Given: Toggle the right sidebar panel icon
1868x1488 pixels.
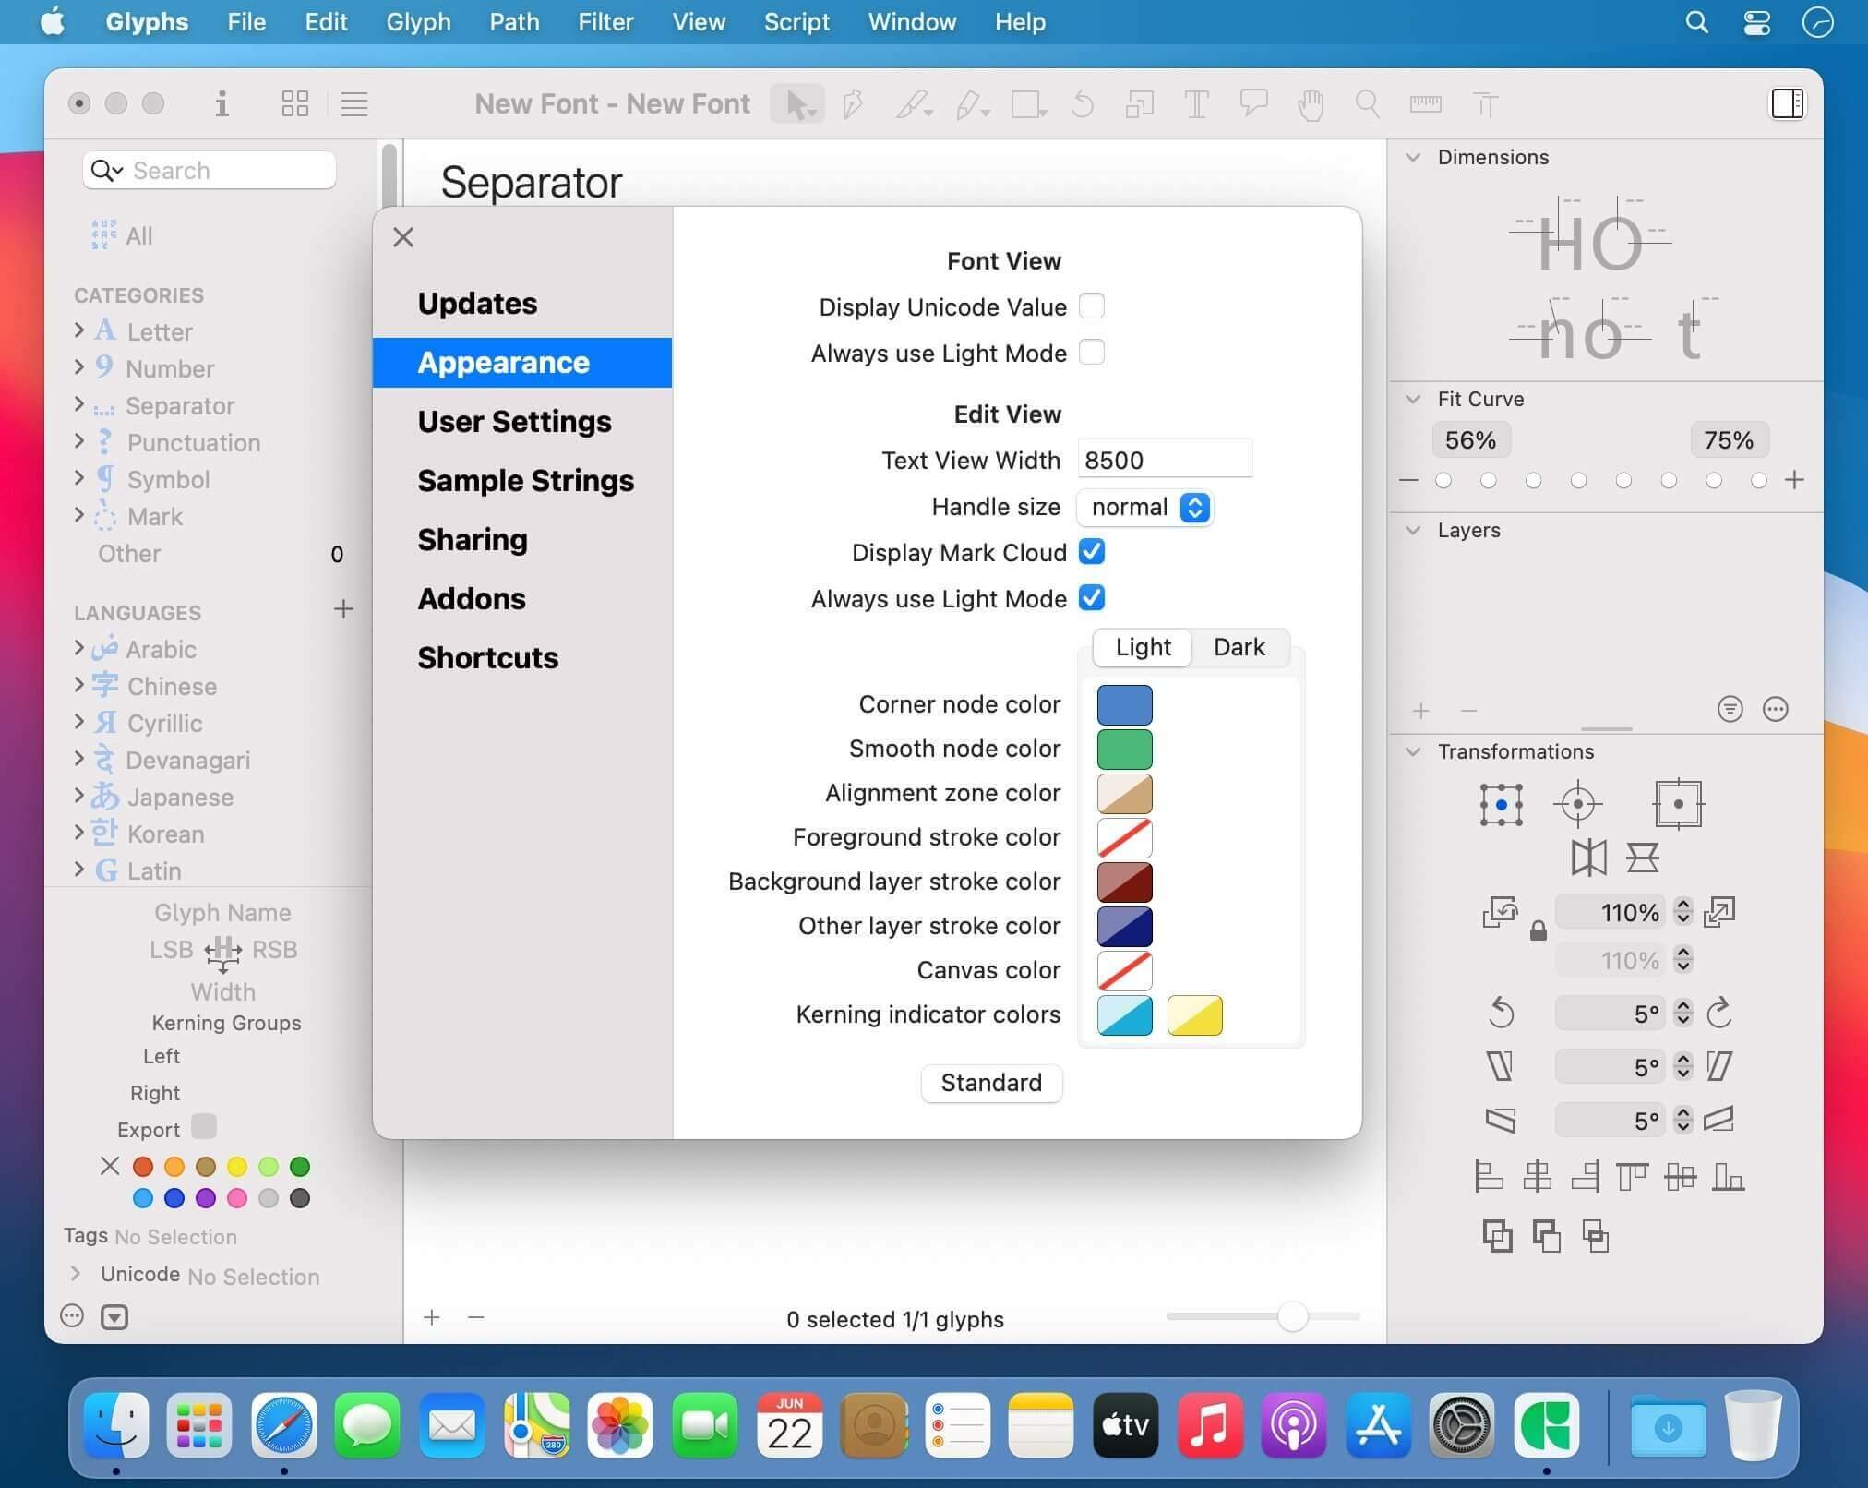Looking at the screenshot, I should point(1787,103).
